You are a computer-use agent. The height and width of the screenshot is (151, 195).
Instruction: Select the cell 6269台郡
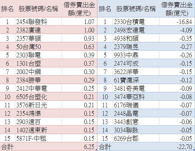click(136, 138)
